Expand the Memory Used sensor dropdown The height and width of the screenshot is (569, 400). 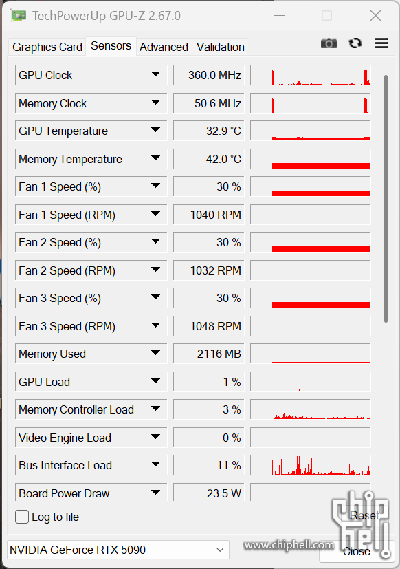coord(155,353)
